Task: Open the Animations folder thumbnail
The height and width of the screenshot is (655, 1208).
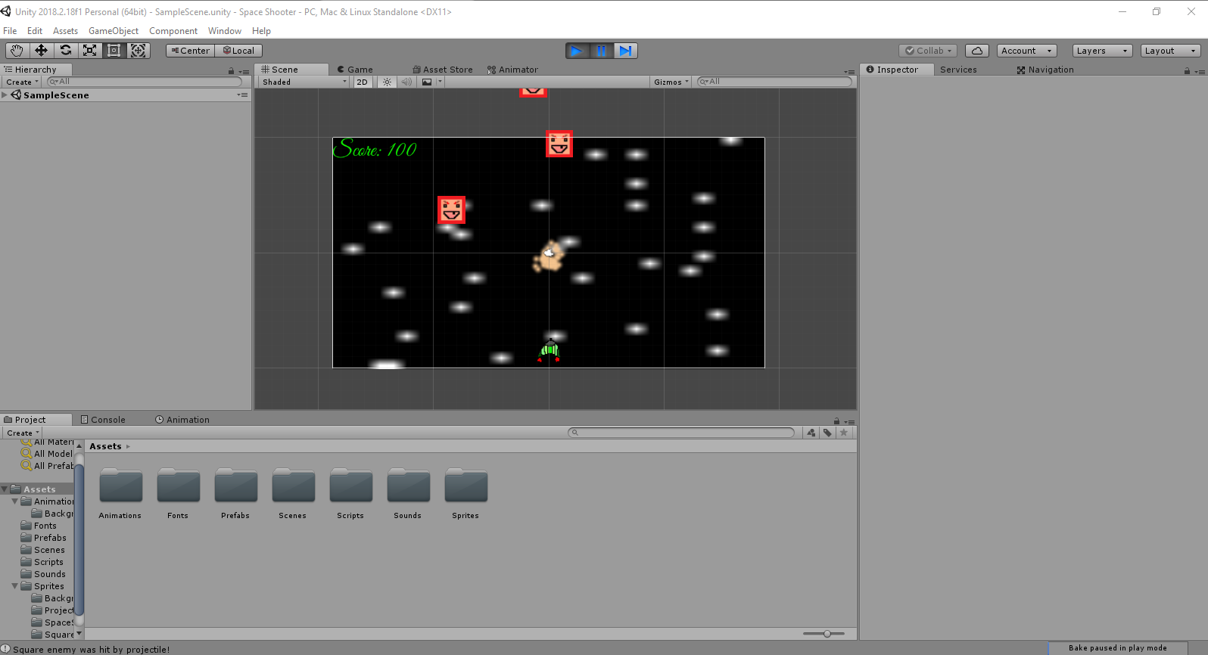Action: point(121,486)
